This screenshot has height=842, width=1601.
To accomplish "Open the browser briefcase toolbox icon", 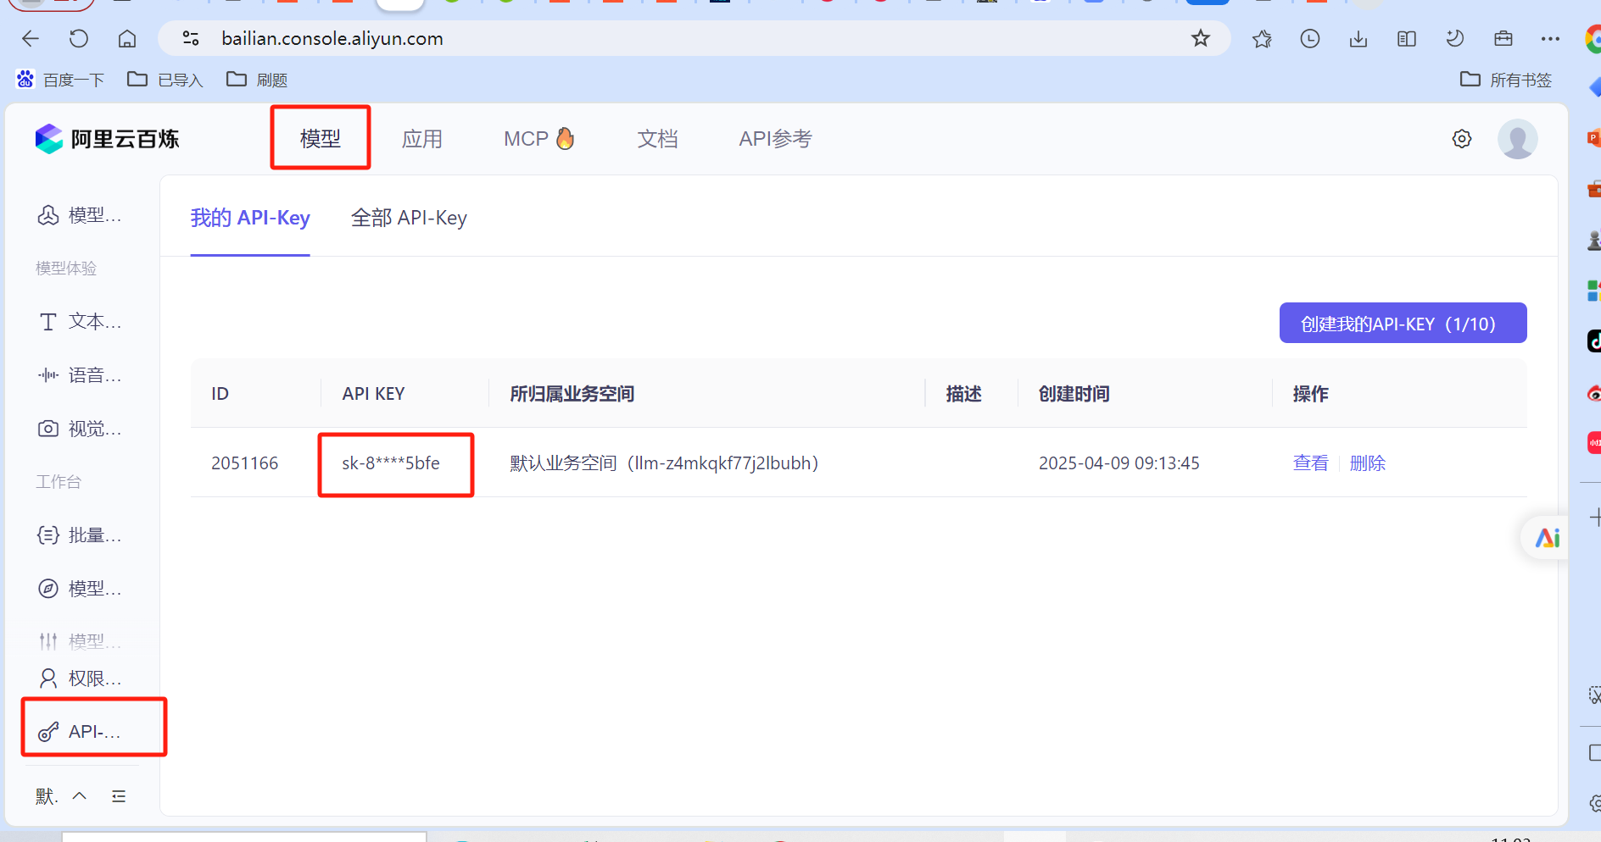I will pos(1503,38).
